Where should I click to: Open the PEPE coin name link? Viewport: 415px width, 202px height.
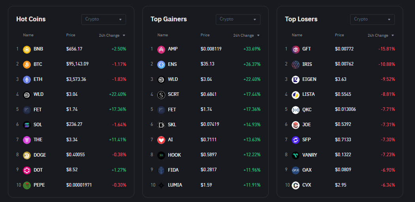[39, 185]
